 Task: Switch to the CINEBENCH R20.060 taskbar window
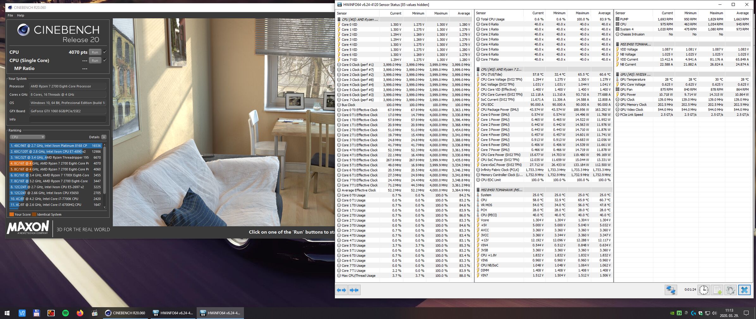(x=126, y=313)
